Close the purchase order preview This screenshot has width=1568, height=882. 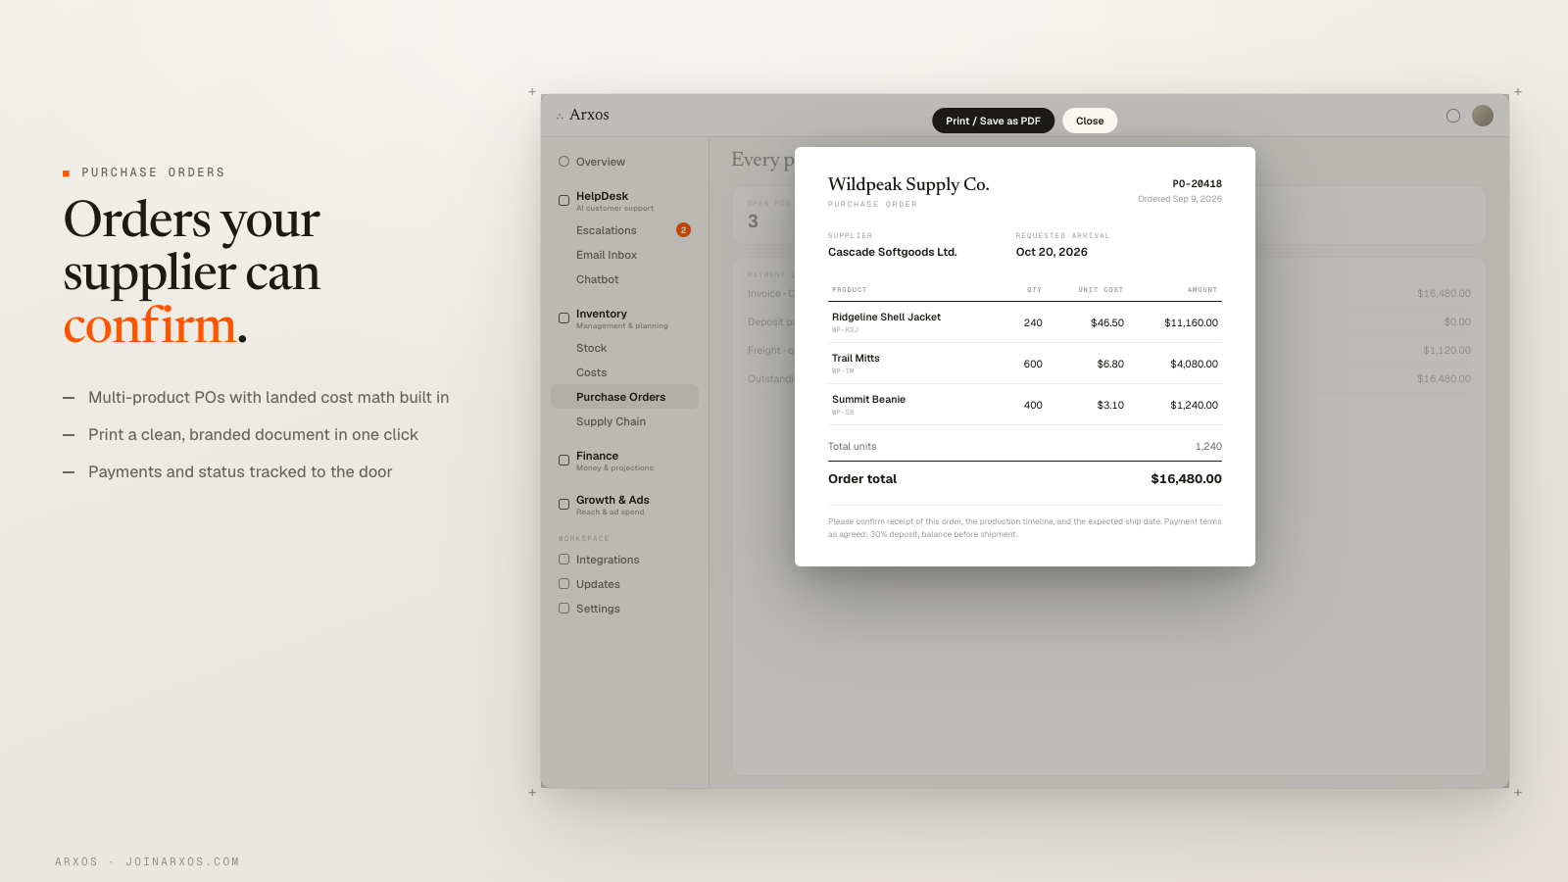(1090, 121)
